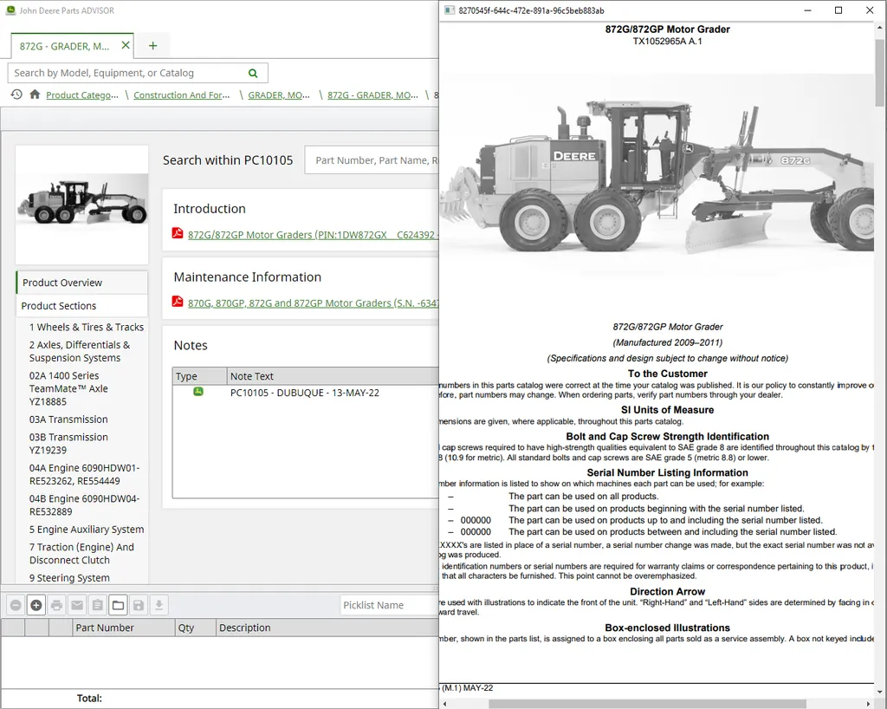The image size is (887, 709).
Task: Open Product Catego... breadcrumb link
Action: [x=82, y=95]
